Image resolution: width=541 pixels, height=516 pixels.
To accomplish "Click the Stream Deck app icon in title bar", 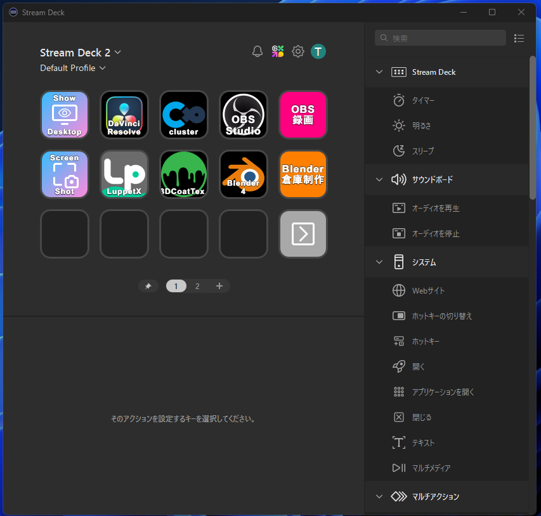I will point(13,13).
